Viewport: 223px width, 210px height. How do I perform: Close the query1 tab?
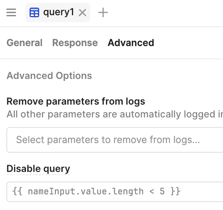pyautogui.click(x=82, y=12)
